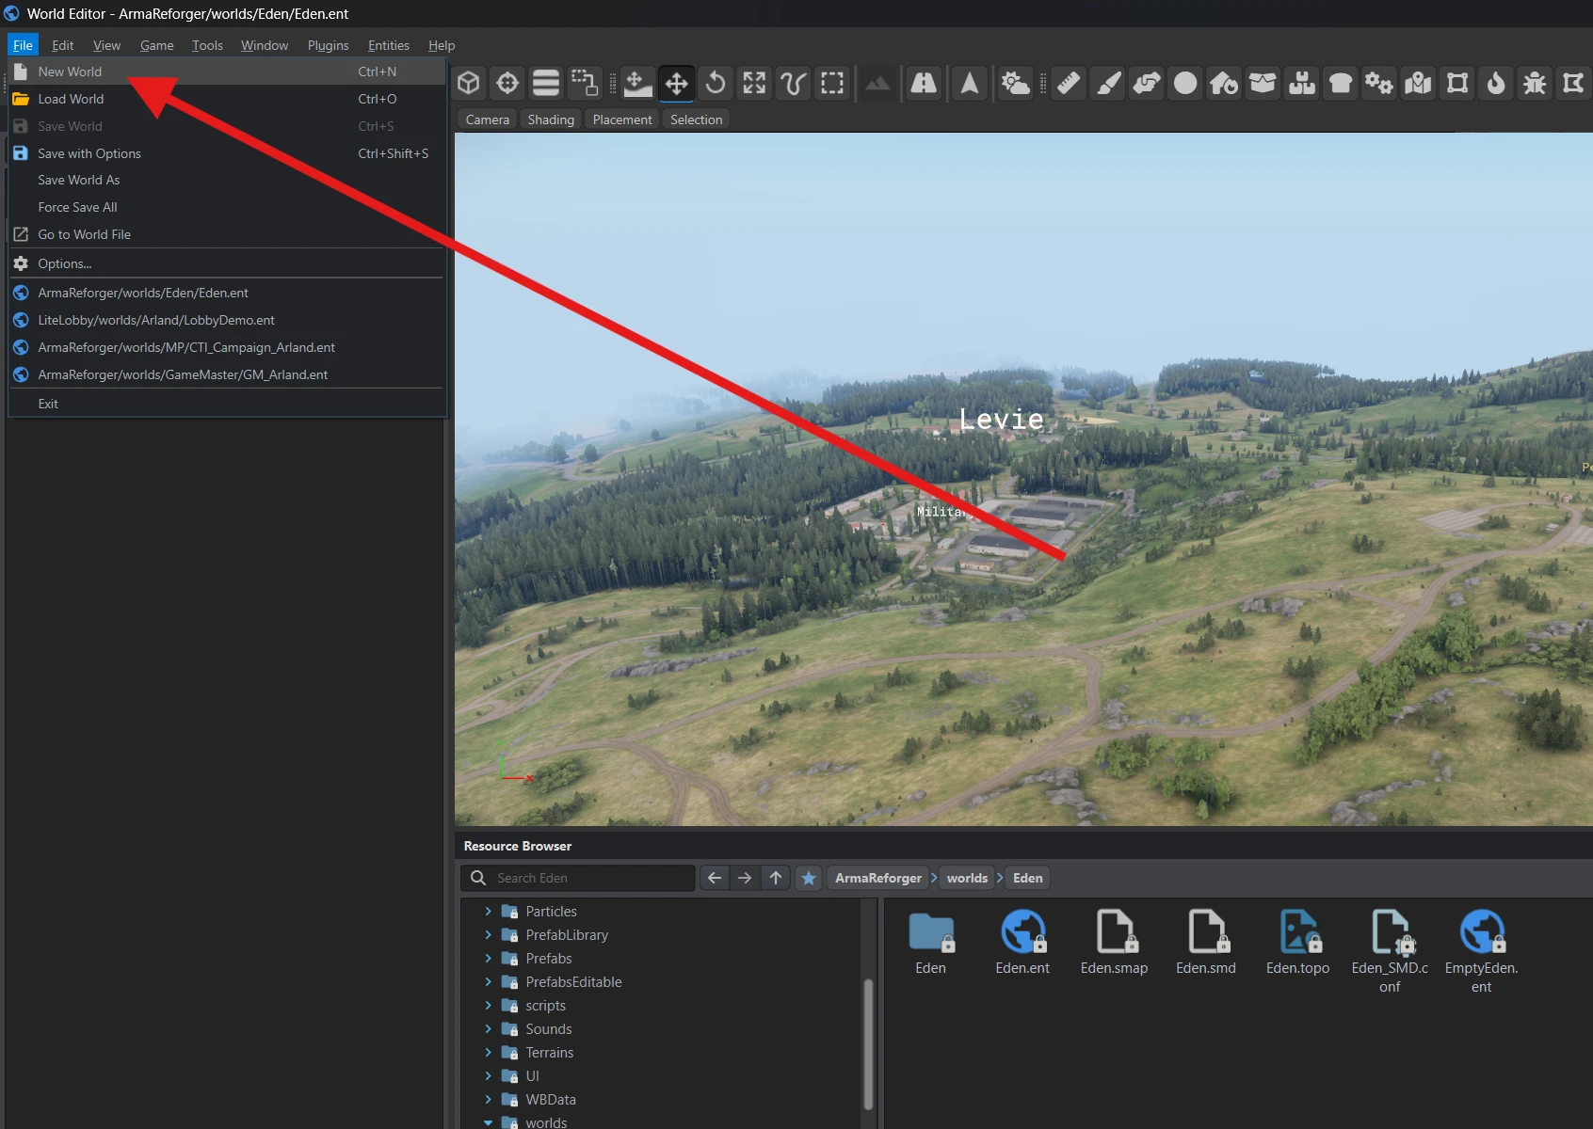Click the bounding frame icon
The width and height of the screenshot is (1593, 1129).
click(x=1457, y=84)
